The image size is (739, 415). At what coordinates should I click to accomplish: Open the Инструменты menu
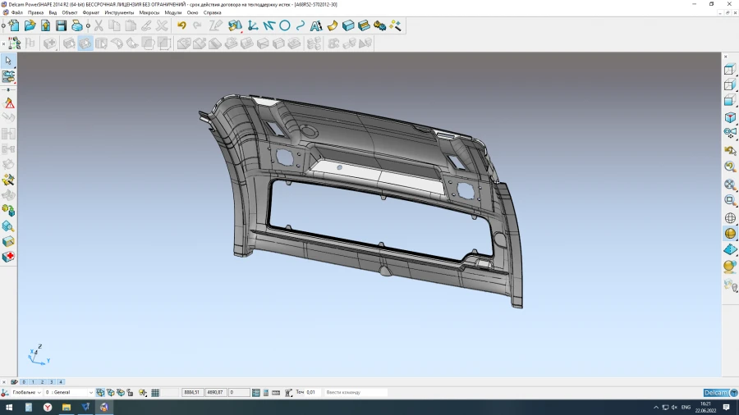(119, 13)
